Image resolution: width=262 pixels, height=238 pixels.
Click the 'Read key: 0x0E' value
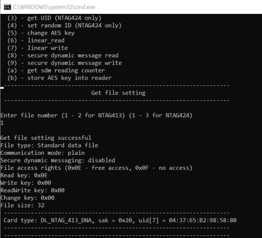[x=24, y=175]
